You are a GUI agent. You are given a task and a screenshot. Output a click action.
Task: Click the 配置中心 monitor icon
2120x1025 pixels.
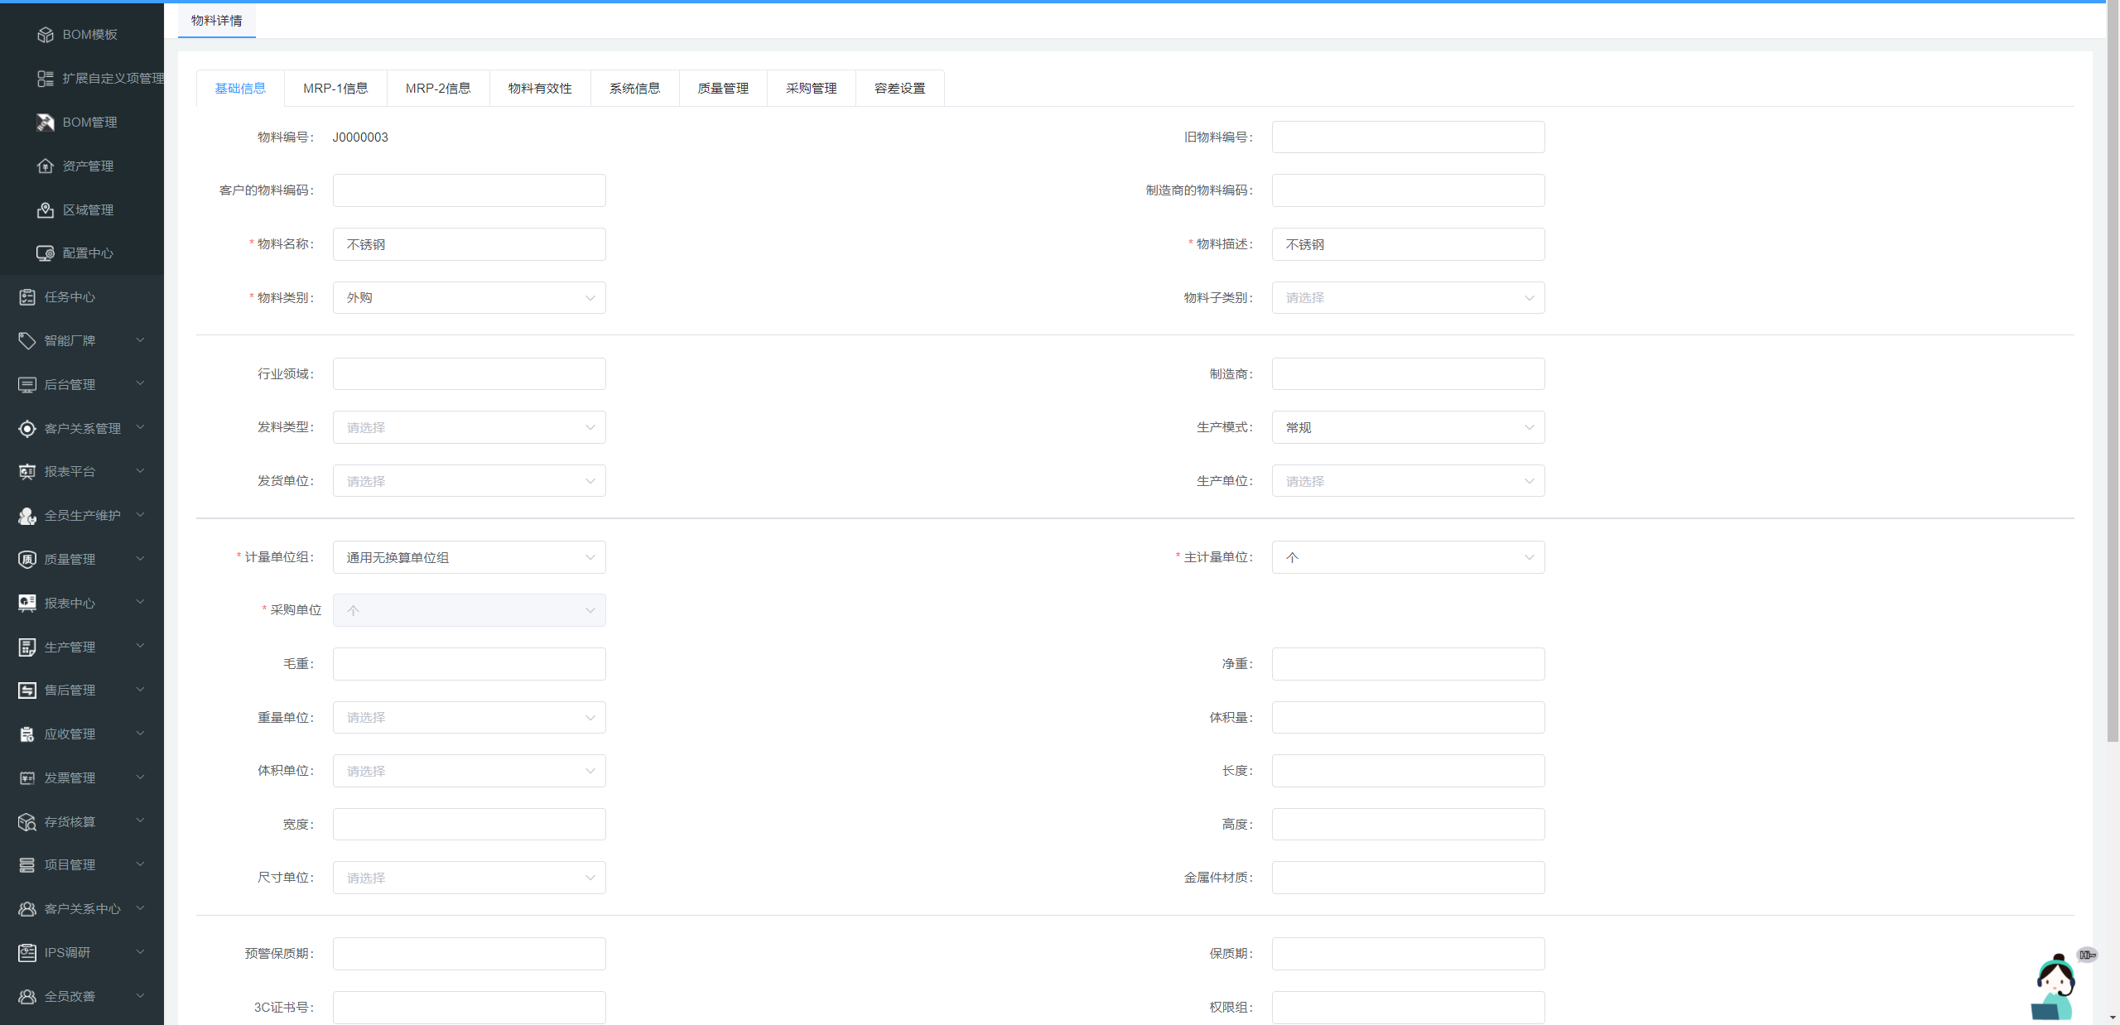click(46, 253)
